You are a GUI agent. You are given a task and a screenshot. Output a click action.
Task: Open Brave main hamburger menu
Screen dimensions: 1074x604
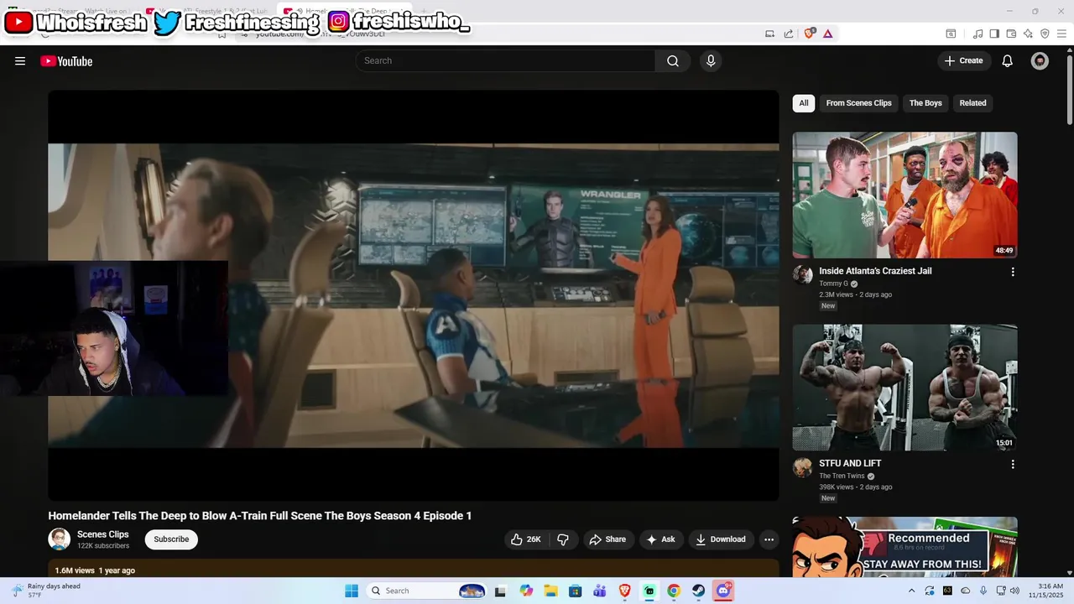(1062, 34)
